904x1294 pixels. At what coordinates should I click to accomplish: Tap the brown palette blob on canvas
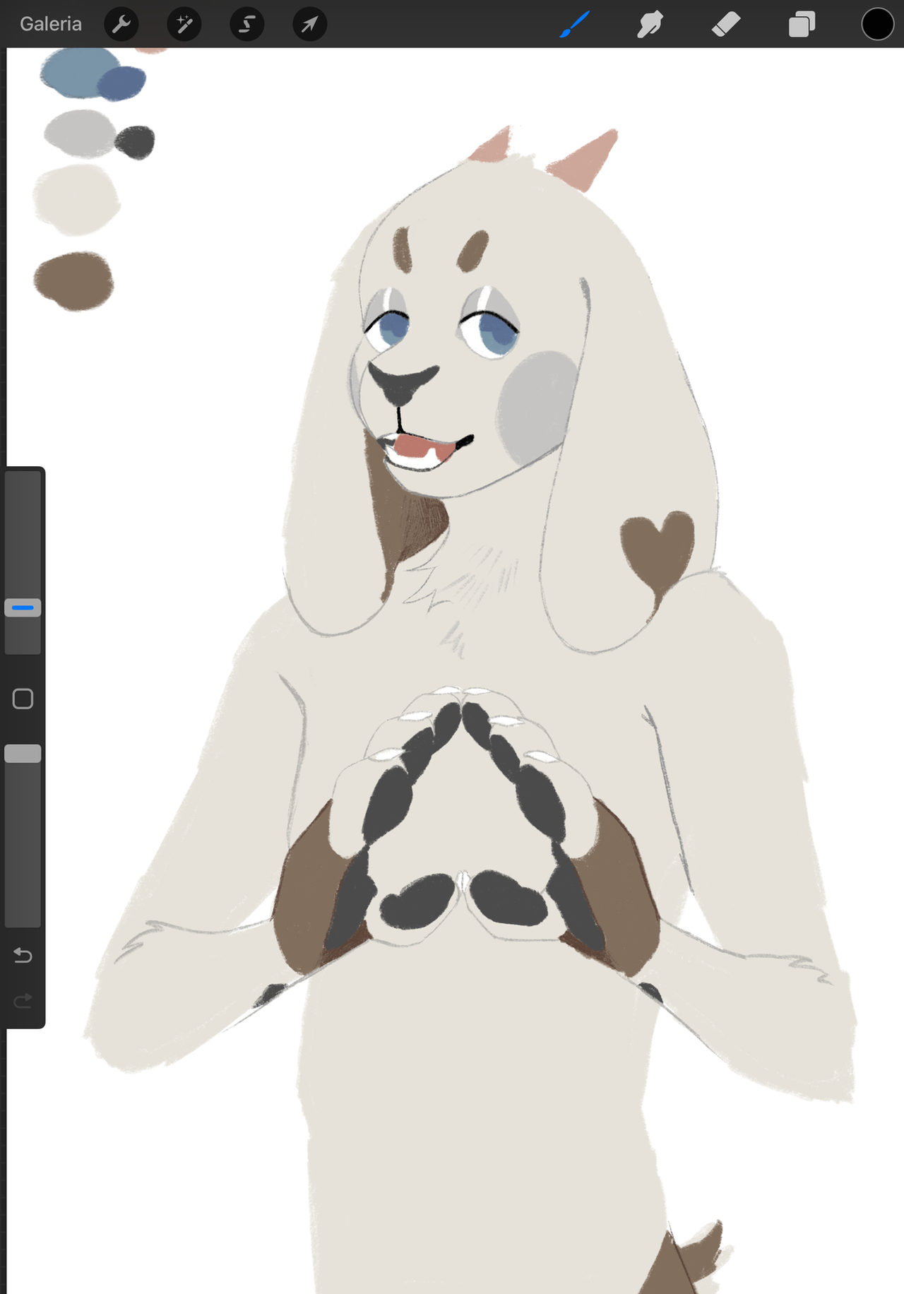point(73,281)
